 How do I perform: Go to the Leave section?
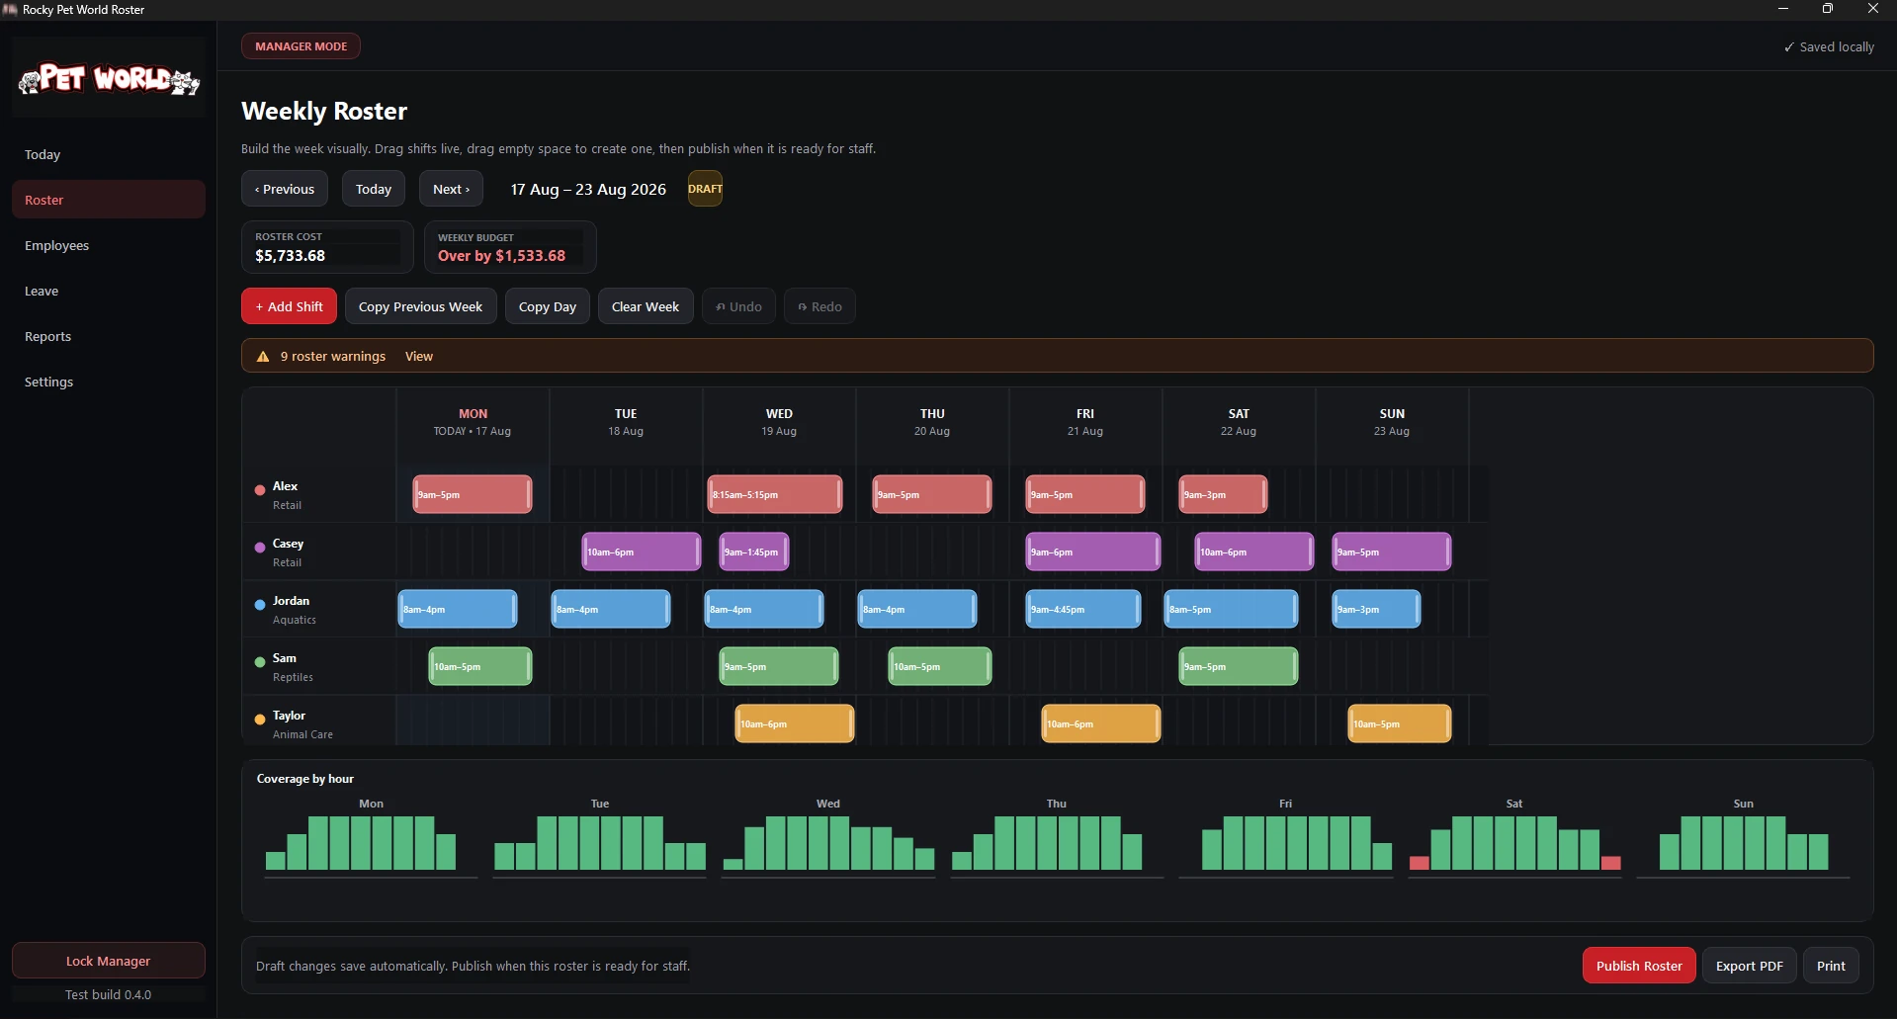click(109, 291)
